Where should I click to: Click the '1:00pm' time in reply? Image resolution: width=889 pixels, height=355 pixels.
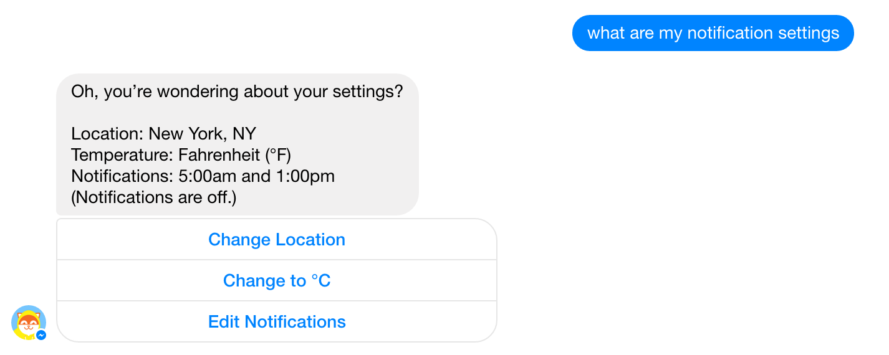pyautogui.click(x=305, y=176)
